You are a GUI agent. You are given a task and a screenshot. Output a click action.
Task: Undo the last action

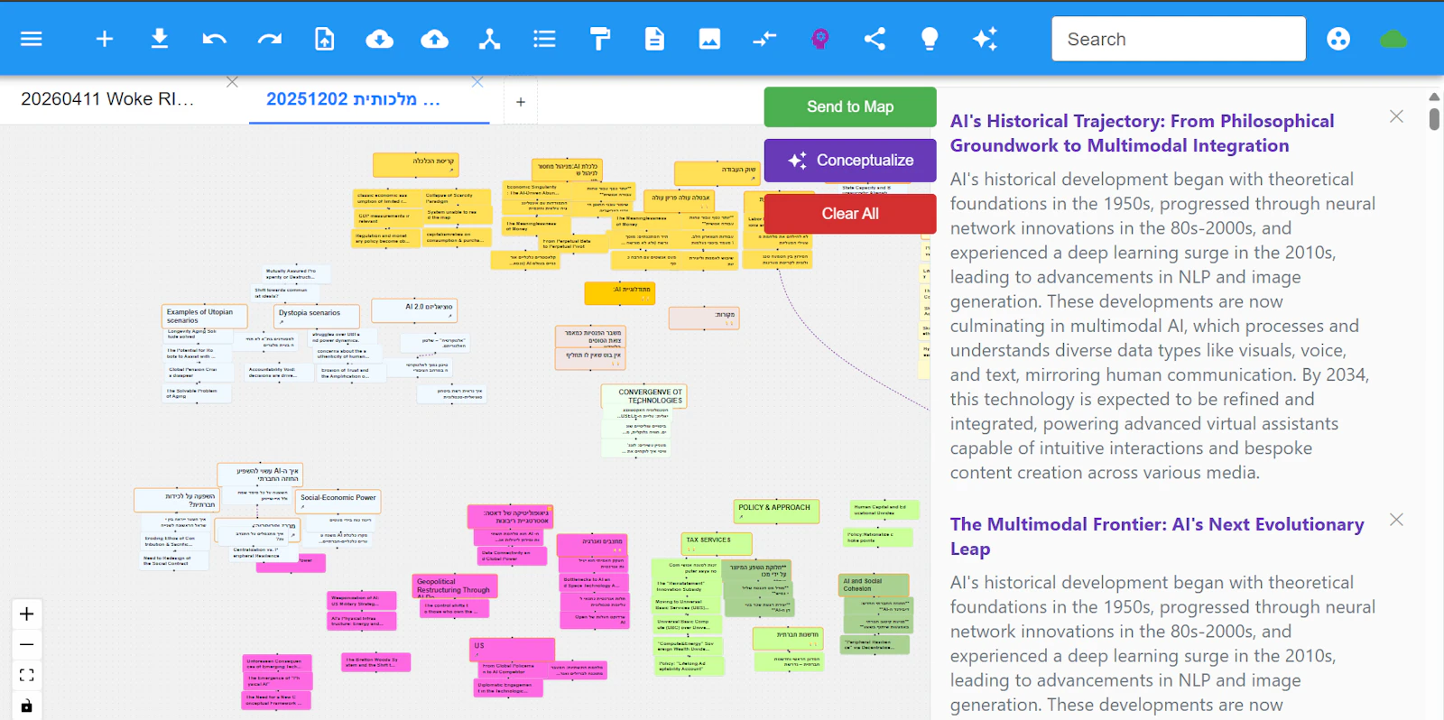click(215, 39)
